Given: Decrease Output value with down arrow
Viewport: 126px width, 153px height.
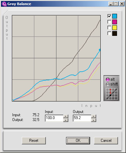Looking at the screenshot, I should [x=94, y=120].
